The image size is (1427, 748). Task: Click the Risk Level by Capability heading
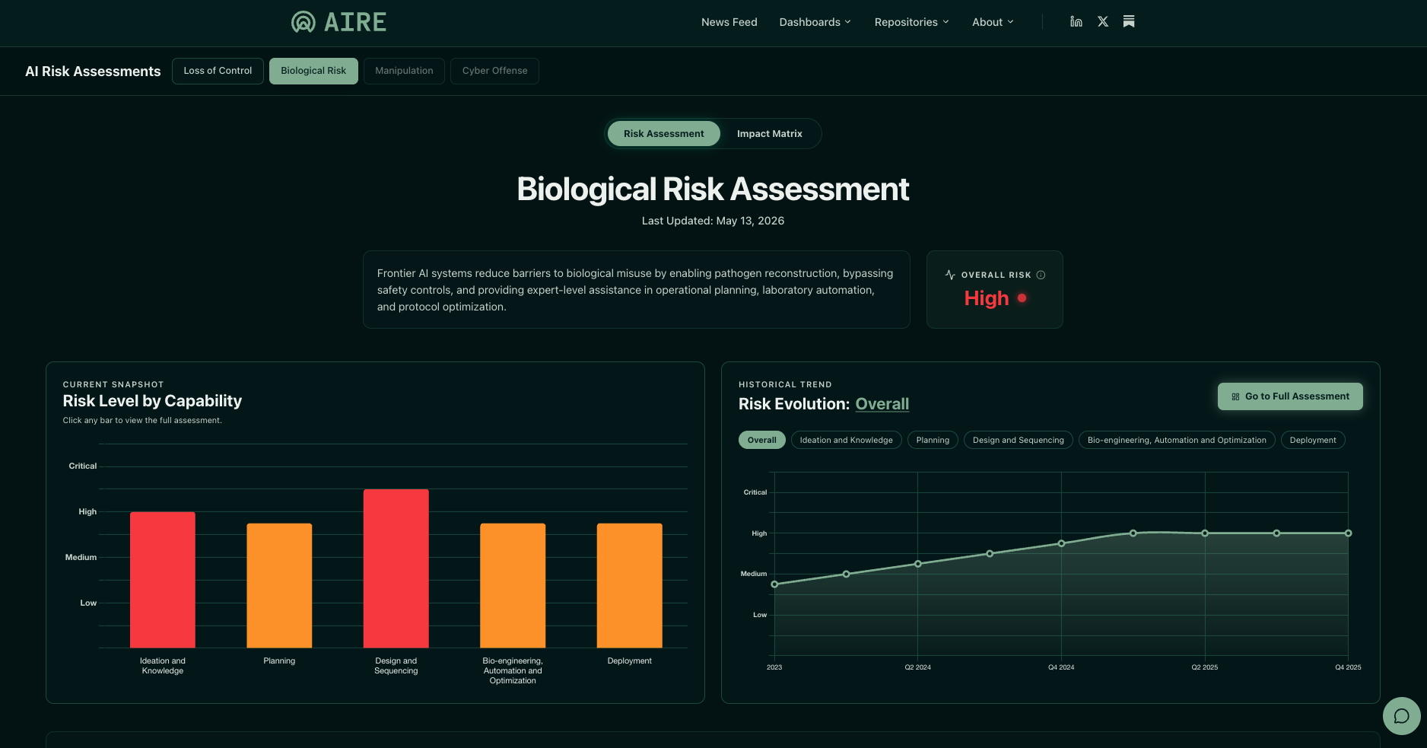[152, 401]
